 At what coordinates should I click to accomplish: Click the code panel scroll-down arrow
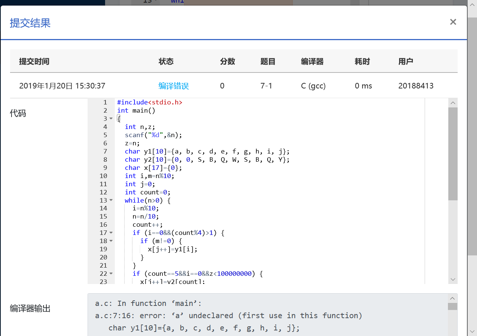(453, 279)
